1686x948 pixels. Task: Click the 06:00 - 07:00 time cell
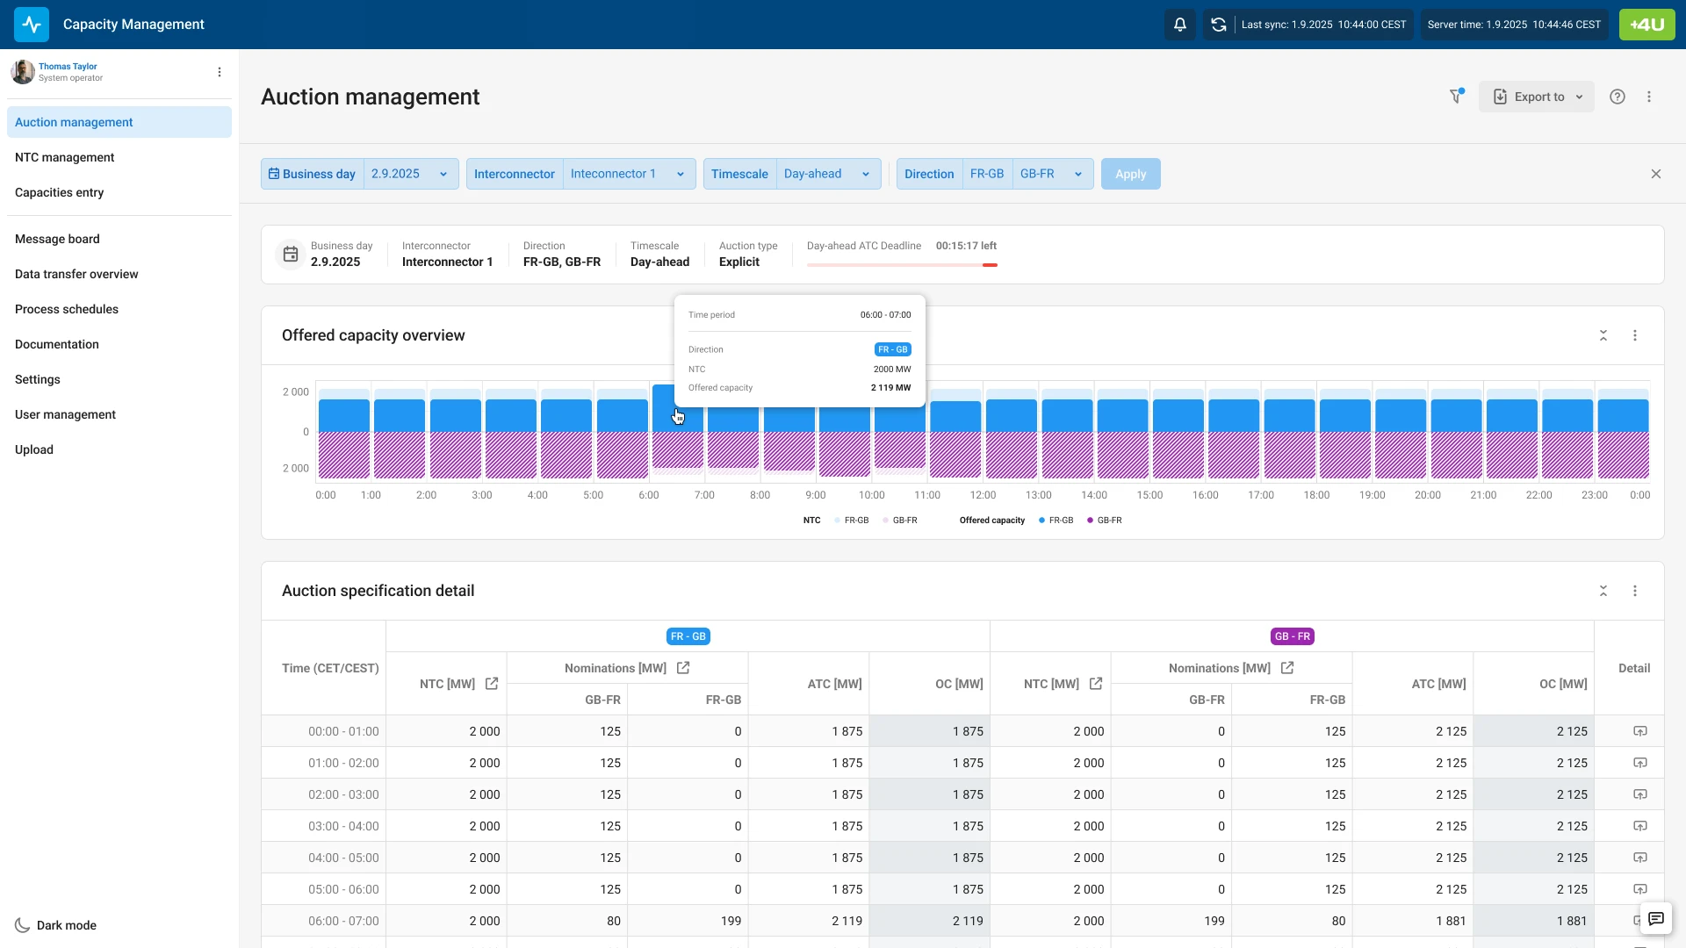(x=324, y=921)
